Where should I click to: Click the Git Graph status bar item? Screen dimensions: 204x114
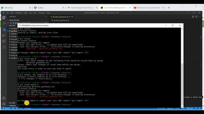[27, 108]
